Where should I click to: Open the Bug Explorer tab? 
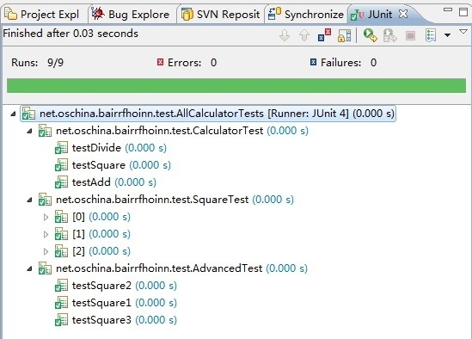[x=131, y=14]
